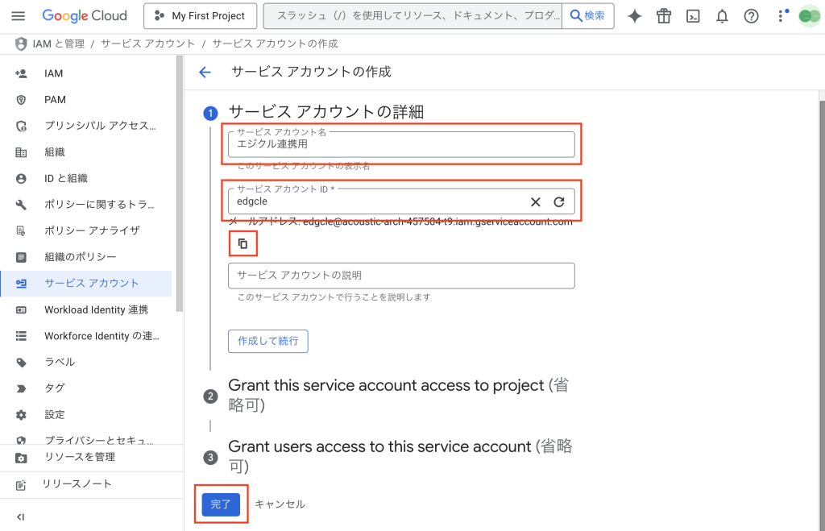The image size is (825, 531).
Task: Go back with the left arrow
Action: [x=205, y=72]
